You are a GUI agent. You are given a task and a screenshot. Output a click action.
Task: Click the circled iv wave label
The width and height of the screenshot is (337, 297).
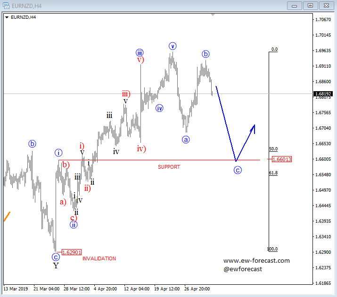tap(160, 108)
